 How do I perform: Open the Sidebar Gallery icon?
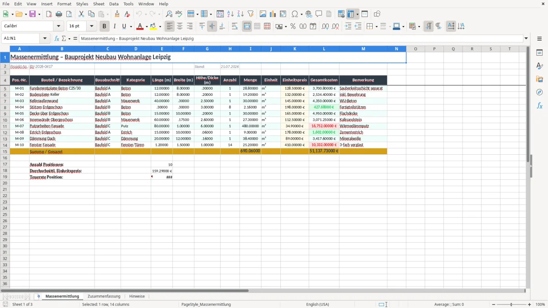pos(539,79)
